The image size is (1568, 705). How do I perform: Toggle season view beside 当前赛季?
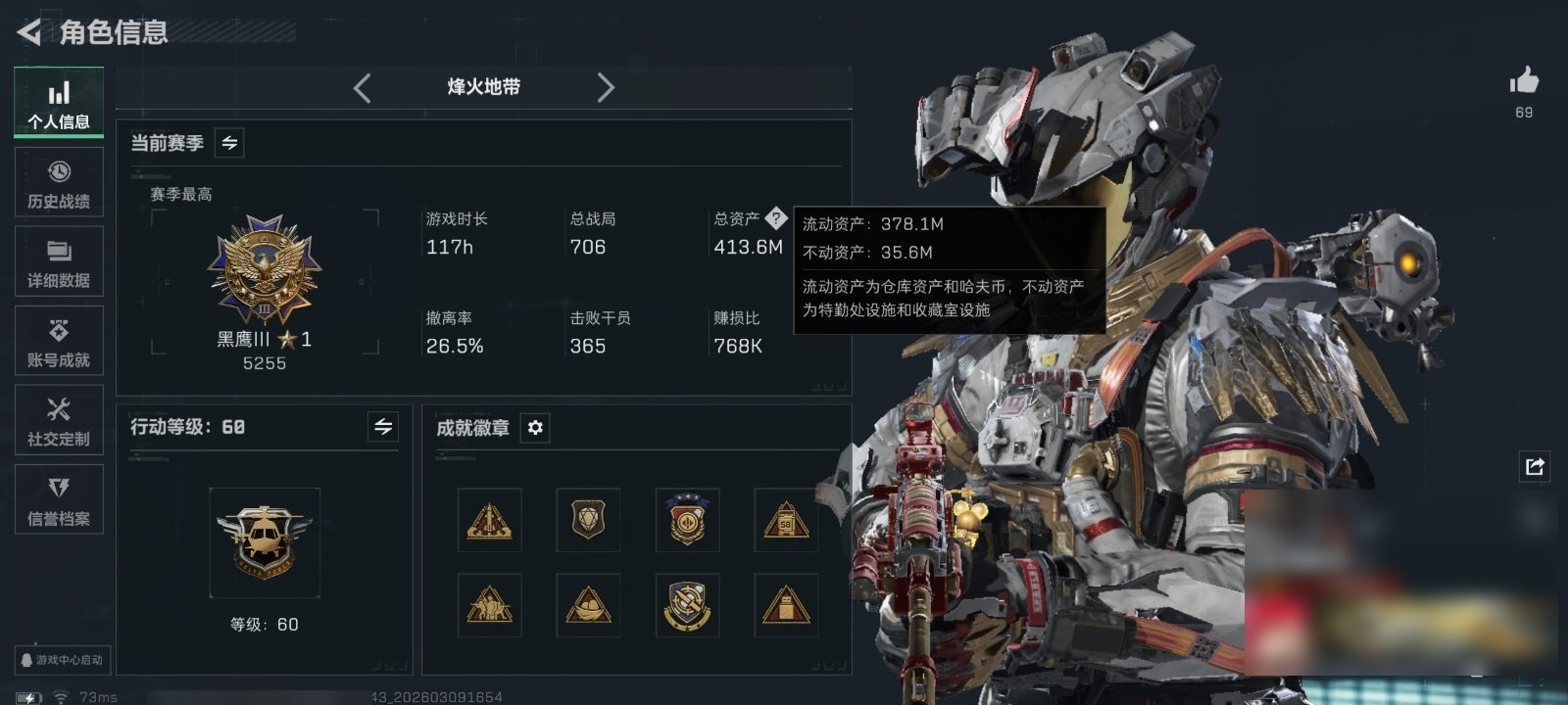point(229,143)
